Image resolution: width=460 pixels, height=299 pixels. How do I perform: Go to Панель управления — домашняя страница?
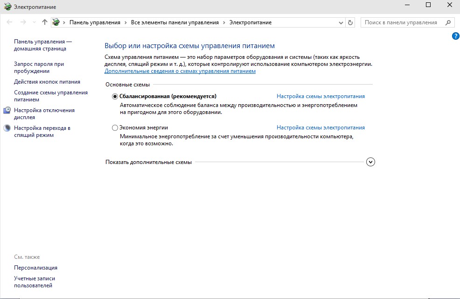43,45
